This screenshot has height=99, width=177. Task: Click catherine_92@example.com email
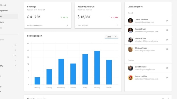pyautogui.click(x=147, y=79)
